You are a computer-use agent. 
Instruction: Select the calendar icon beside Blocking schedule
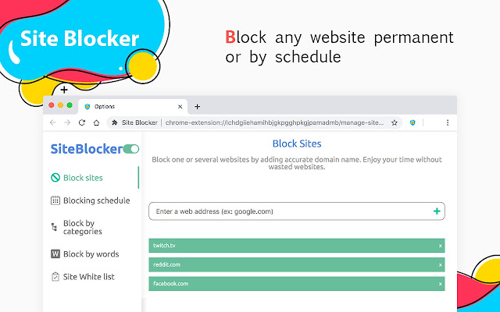(55, 200)
